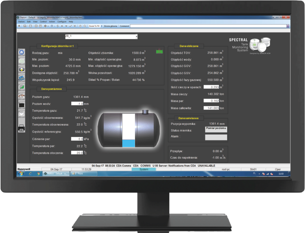Viewport: 305px width, 233px height.
Task: Click the down triangle toolbar icon
Action: coord(66,26)
